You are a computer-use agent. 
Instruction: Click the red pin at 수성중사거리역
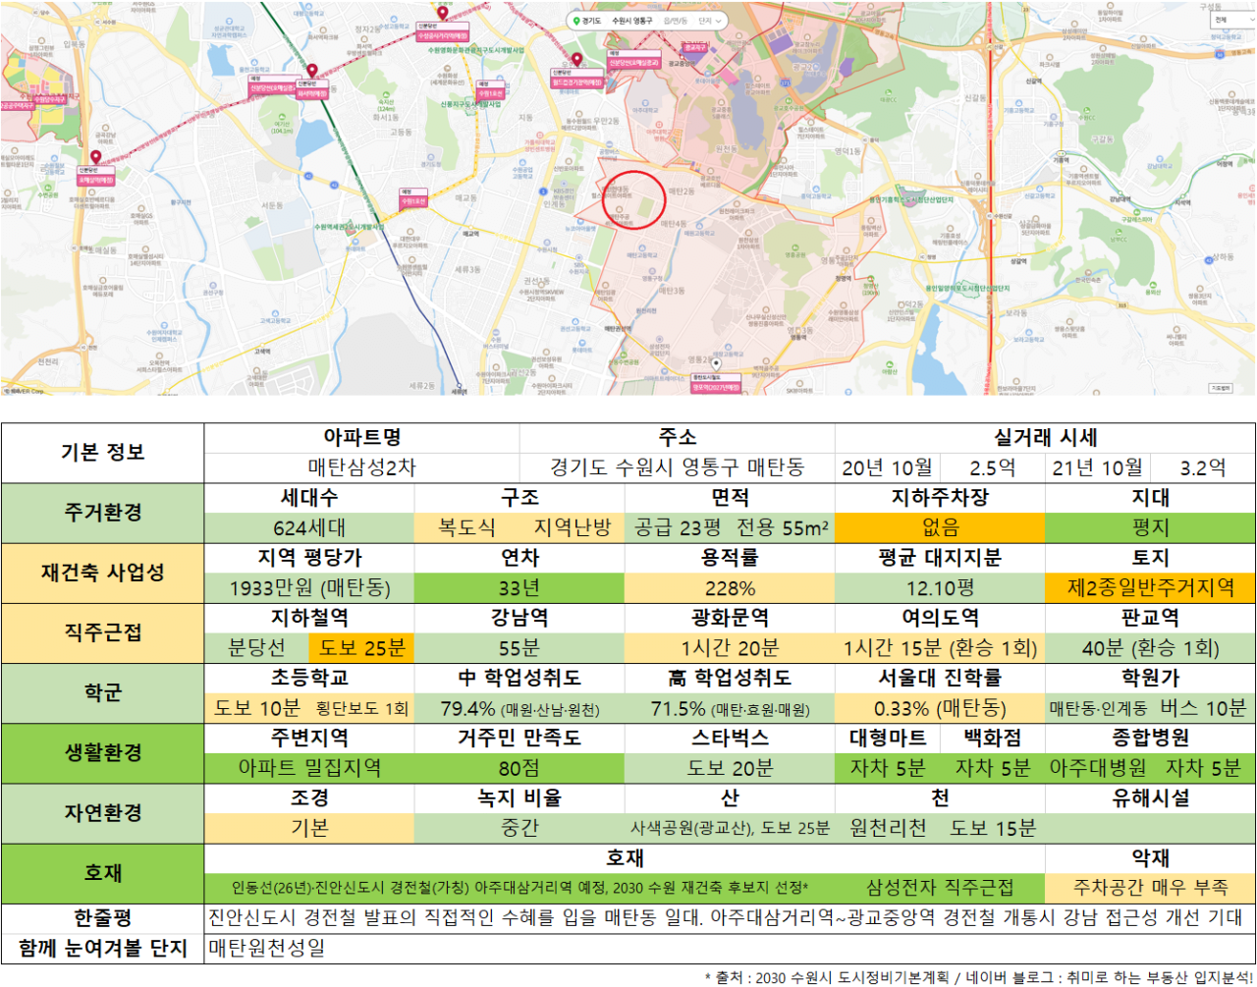click(x=443, y=14)
